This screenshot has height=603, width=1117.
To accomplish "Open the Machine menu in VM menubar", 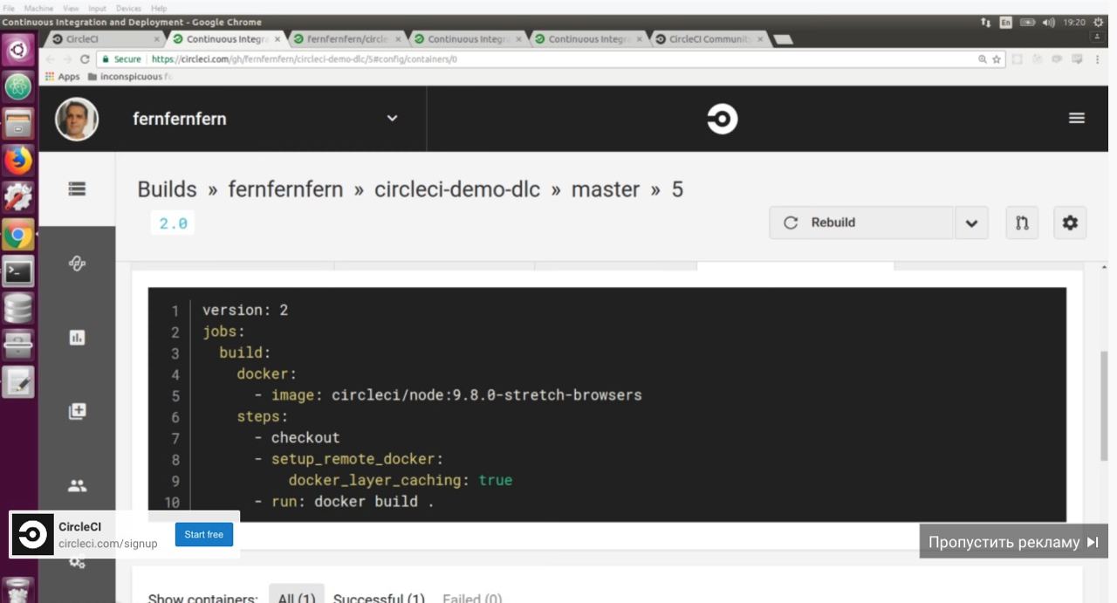I will pyautogui.click(x=38, y=8).
